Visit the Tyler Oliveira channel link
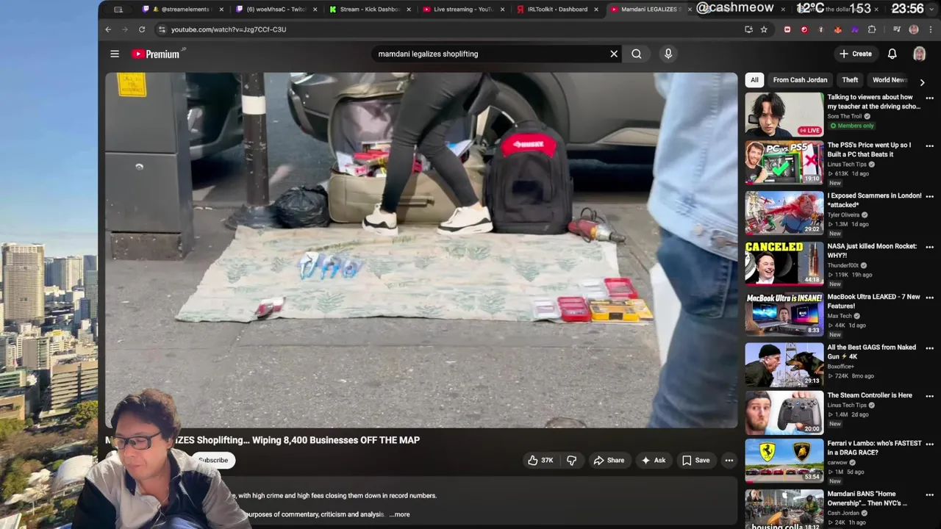This screenshot has height=529, width=941. (x=844, y=215)
